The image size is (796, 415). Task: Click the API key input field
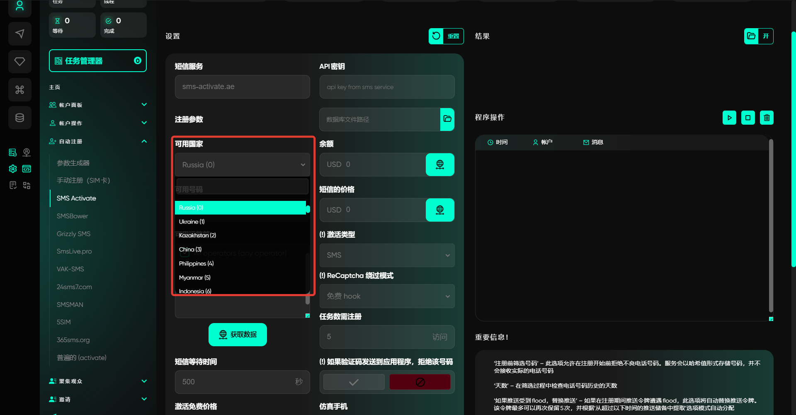[x=387, y=87]
